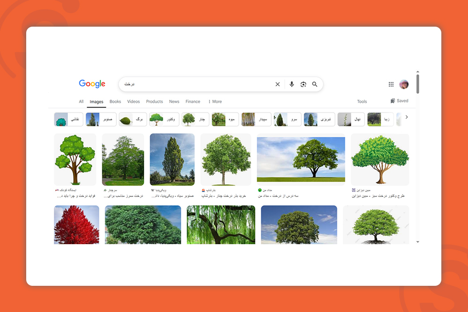Open the tree with visible roots image
The height and width of the screenshot is (312, 468).
coord(376,225)
